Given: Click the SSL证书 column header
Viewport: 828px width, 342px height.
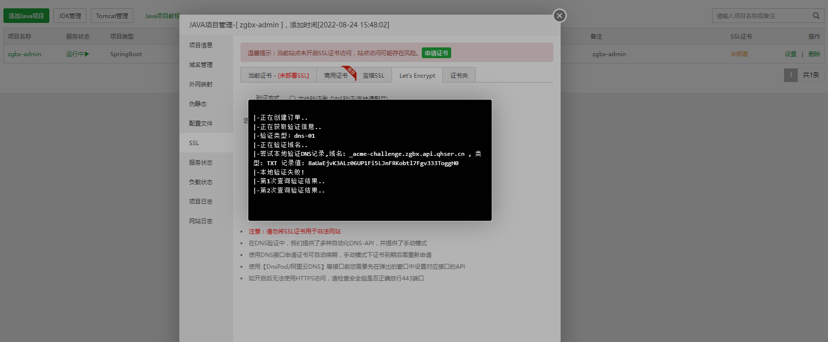Looking at the screenshot, I should 741,37.
